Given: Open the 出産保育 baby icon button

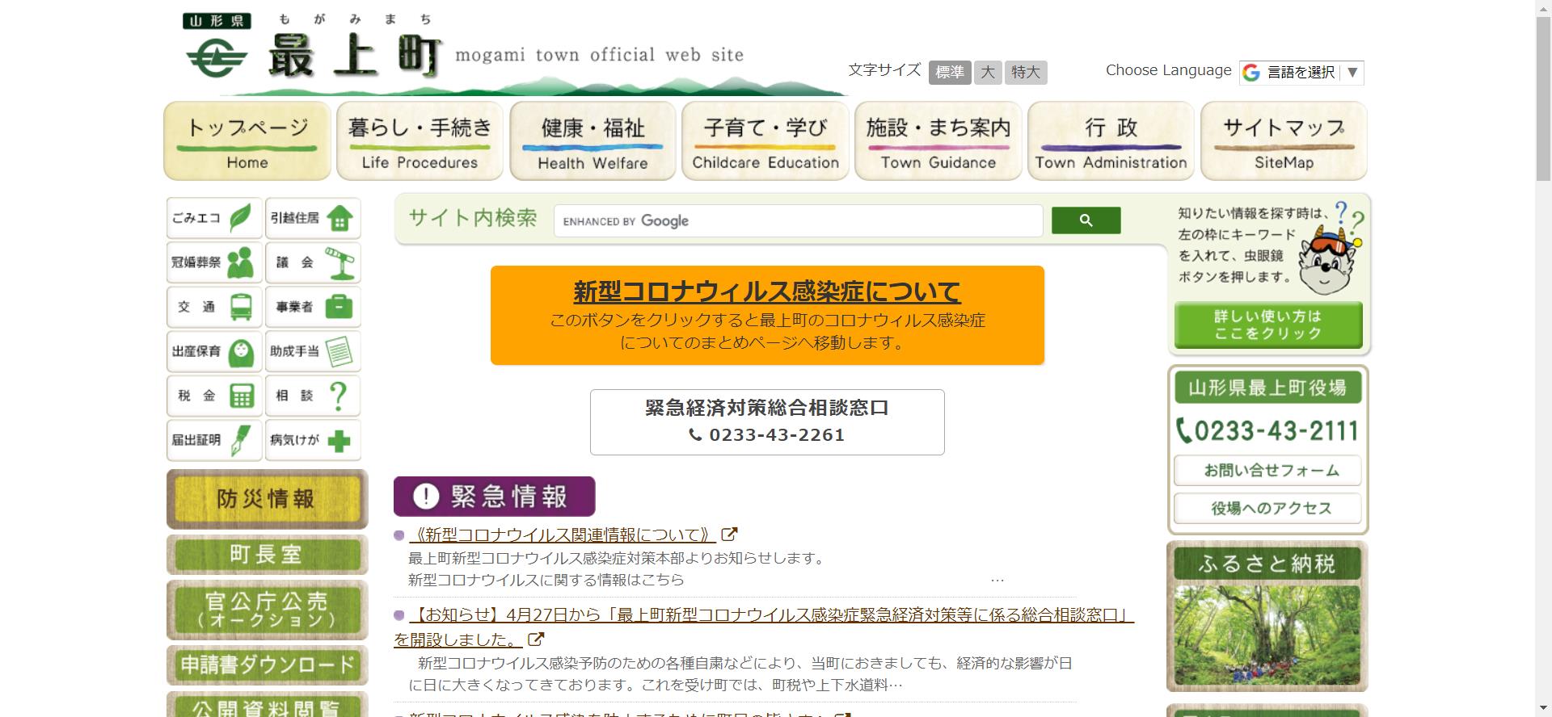Looking at the screenshot, I should pyautogui.click(x=215, y=351).
